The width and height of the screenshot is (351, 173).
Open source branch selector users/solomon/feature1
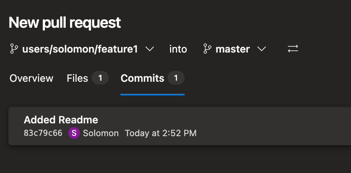[x=82, y=49]
